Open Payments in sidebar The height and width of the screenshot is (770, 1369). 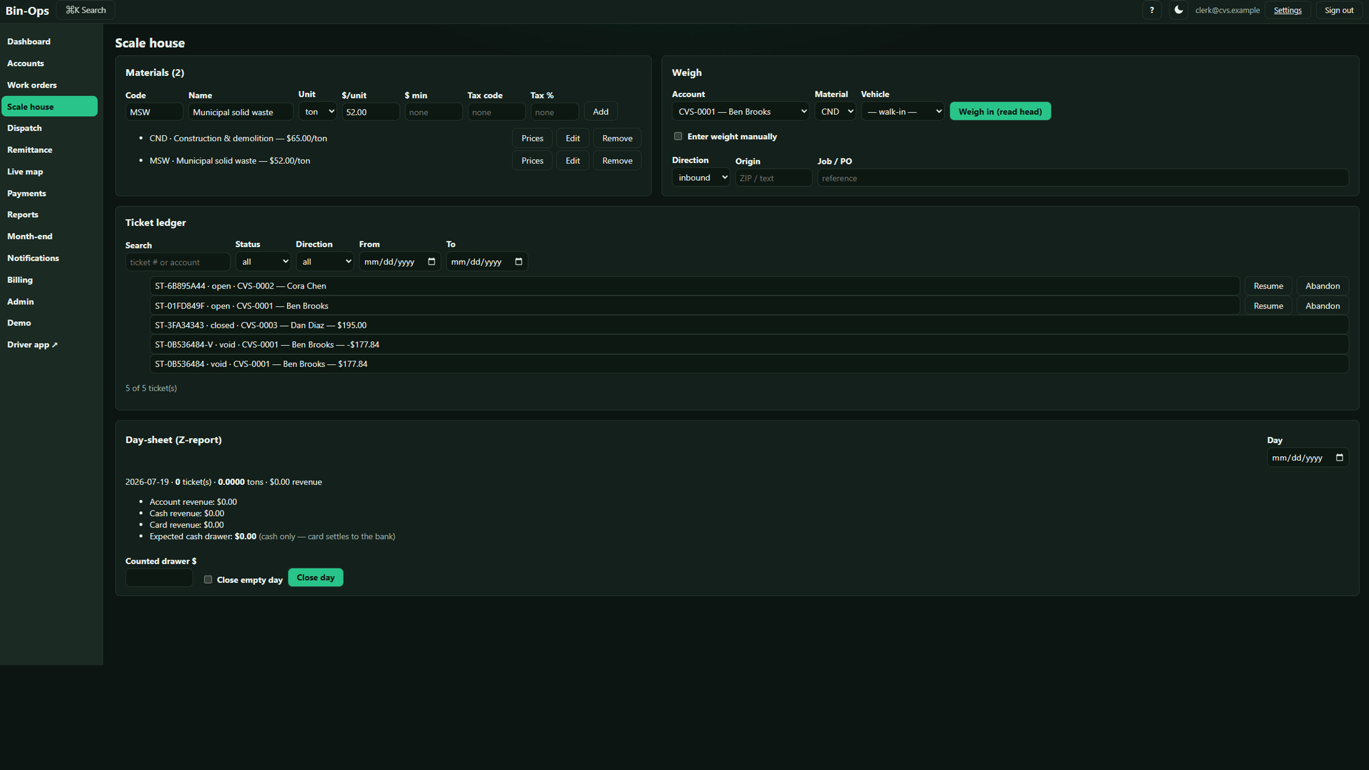(x=50, y=193)
